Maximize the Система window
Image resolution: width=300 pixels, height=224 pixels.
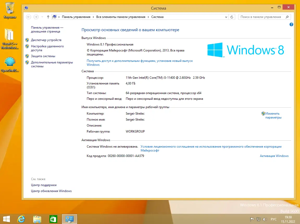pyautogui.click(x=279, y=7)
